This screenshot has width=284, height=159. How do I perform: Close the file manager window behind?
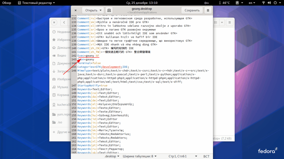(x=54, y=22)
